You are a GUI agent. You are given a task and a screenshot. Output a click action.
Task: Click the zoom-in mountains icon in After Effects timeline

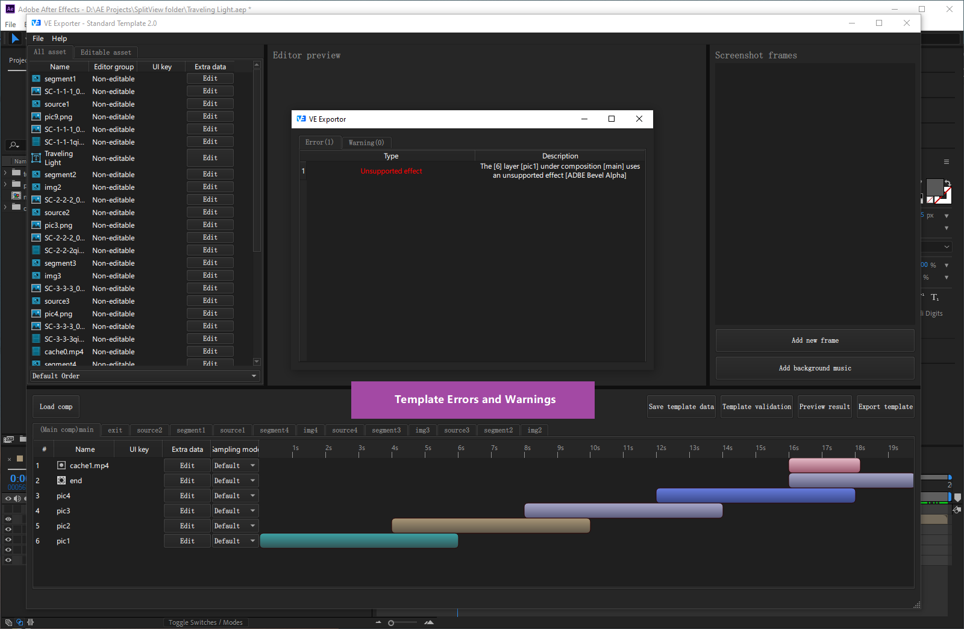click(x=429, y=622)
